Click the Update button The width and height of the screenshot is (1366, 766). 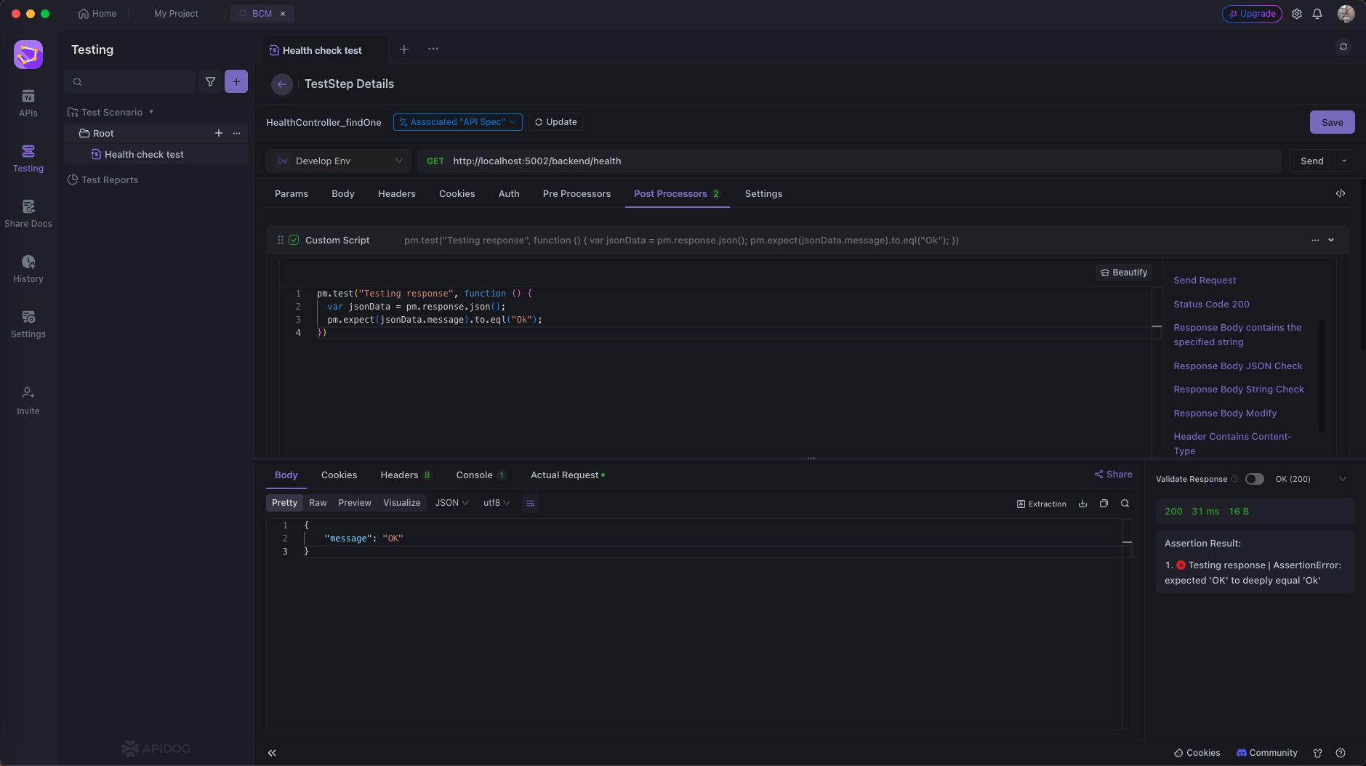pyautogui.click(x=556, y=122)
